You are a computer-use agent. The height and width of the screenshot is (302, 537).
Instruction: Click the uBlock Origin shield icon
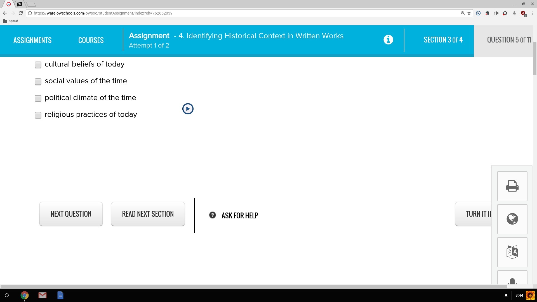coord(523,13)
